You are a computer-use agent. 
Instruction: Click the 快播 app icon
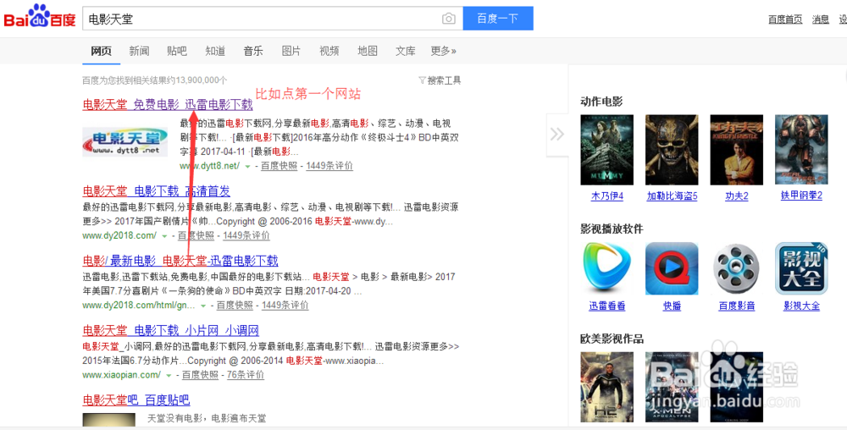tap(672, 268)
